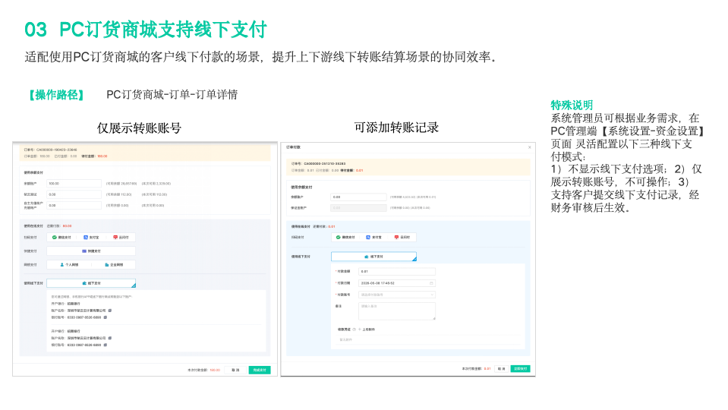Viewport: 728px width, 410px height.
Task: Click the 【操作路径】 green label
Action: [x=56, y=95]
